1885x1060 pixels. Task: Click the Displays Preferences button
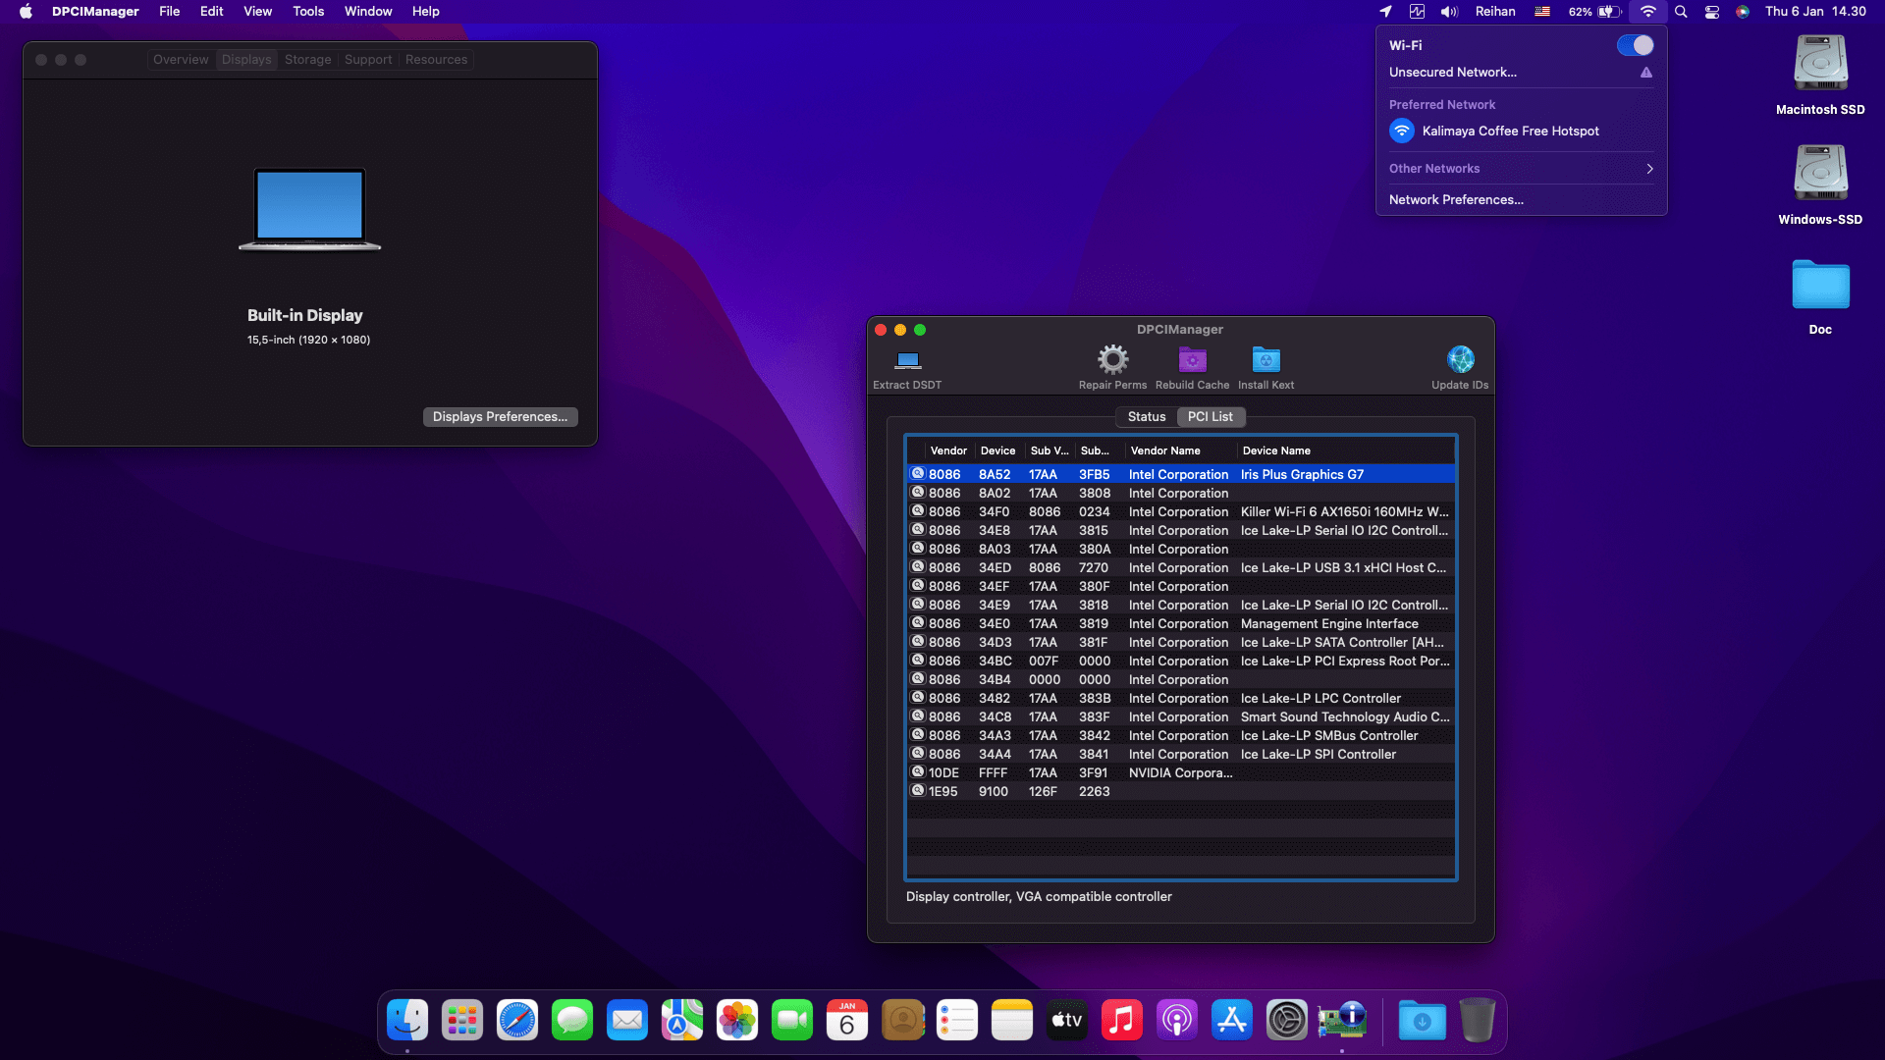pos(501,417)
